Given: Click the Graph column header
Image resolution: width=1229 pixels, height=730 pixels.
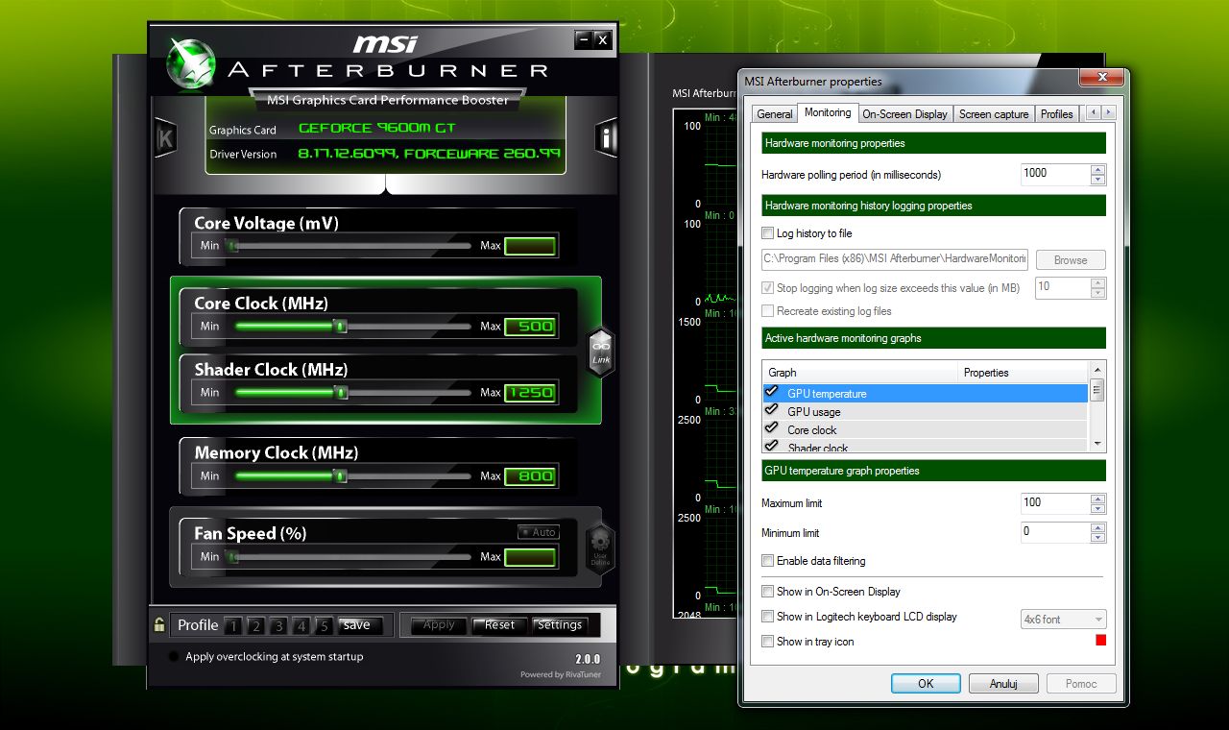Looking at the screenshot, I should tap(860, 373).
